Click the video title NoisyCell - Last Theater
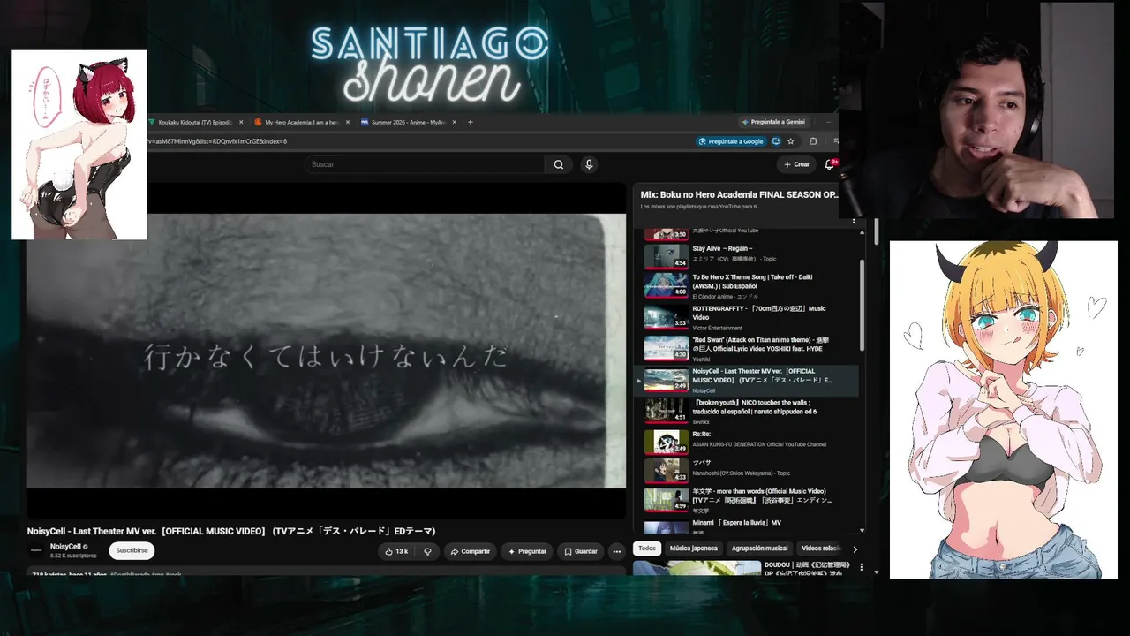1130x636 pixels. pos(231,531)
